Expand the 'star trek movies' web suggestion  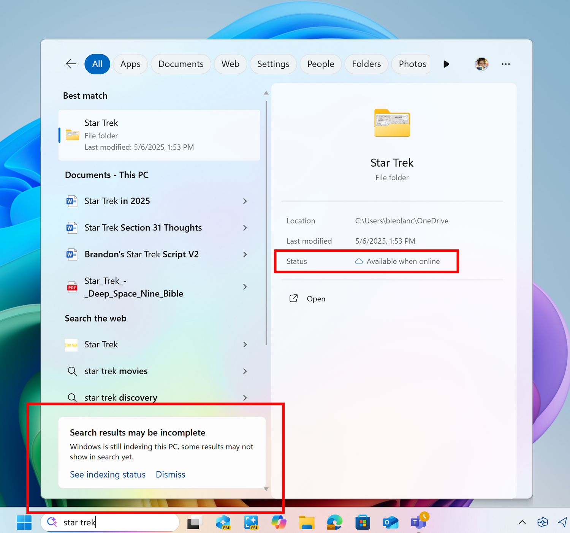click(x=245, y=371)
